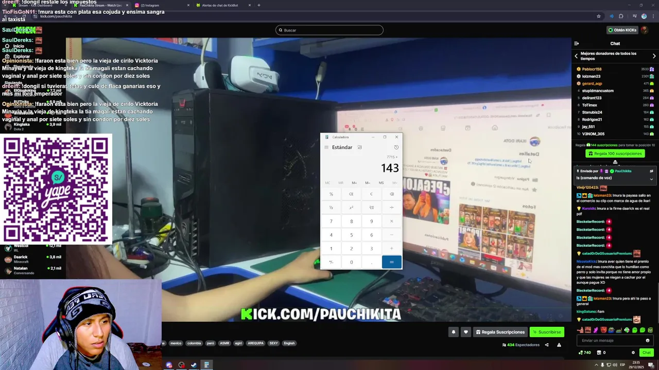
Task: Open the Calculator history icon
Action: coord(396,147)
